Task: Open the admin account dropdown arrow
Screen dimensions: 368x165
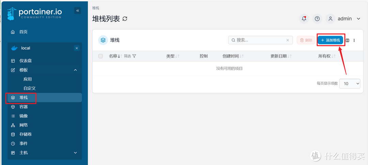Action: pos(358,19)
